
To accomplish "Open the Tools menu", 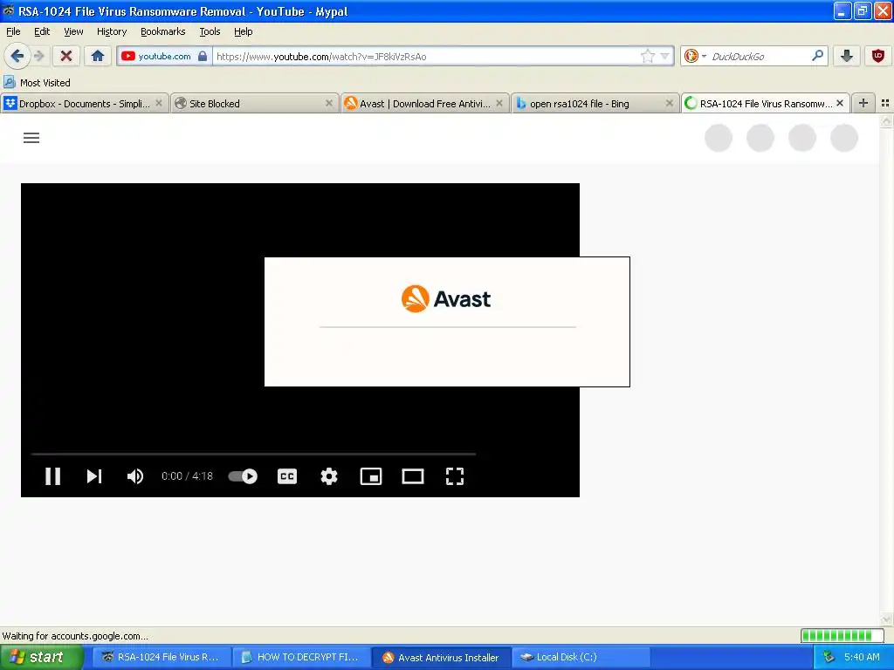I will pyautogui.click(x=210, y=31).
